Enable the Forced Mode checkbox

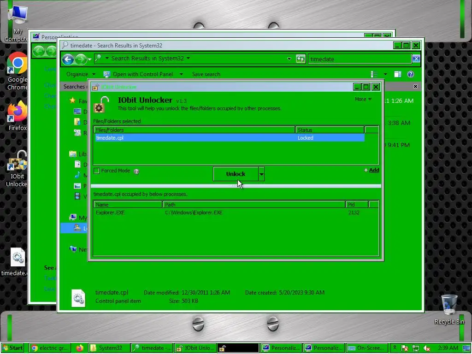click(x=96, y=171)
